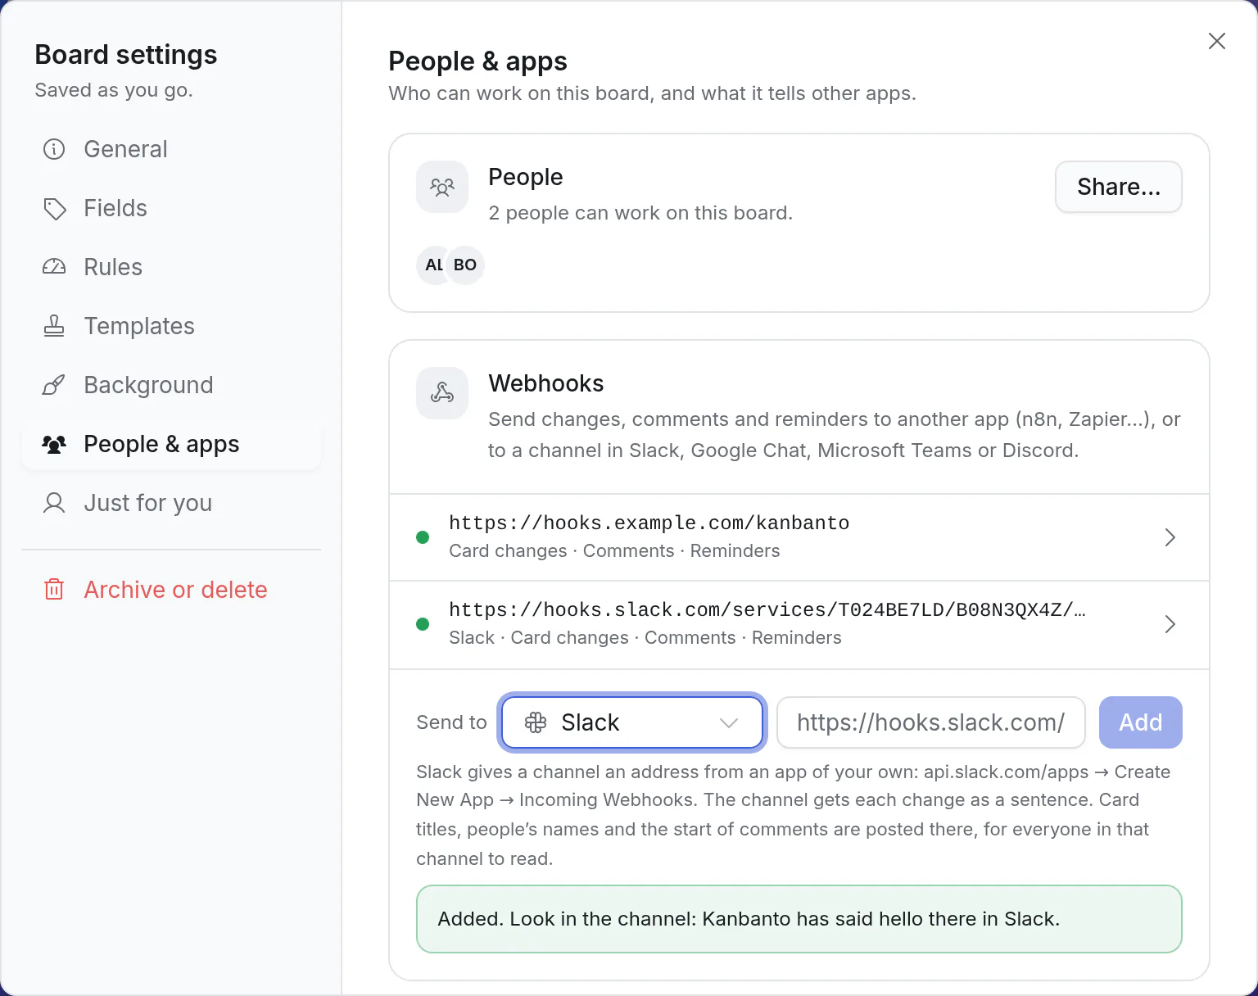Click the General info icon
This screenshot has height=996, width=1258.
54,149
